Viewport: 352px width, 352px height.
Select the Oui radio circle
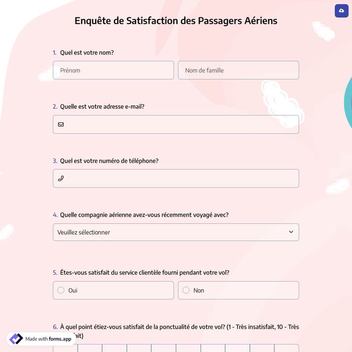[61, 290]
